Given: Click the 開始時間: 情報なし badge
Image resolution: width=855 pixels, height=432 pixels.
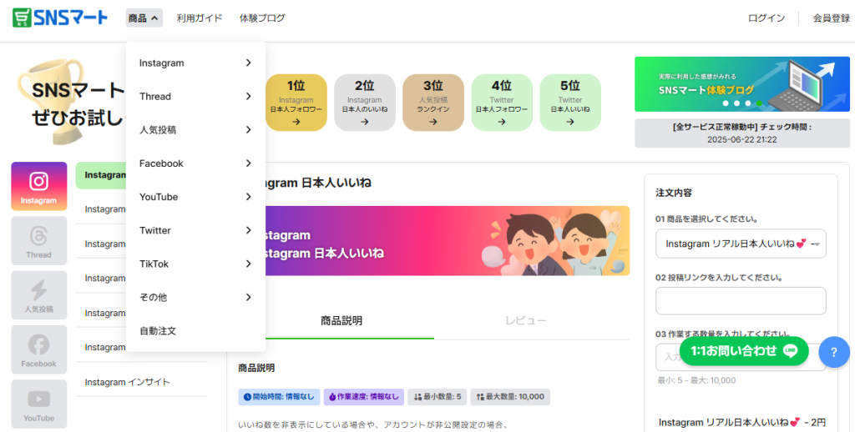Looking at the screenshot, I should [x=279, y=397].
